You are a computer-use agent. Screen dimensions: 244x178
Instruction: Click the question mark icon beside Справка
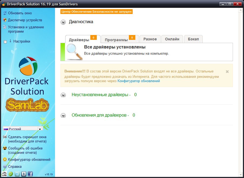click(5, 166)
